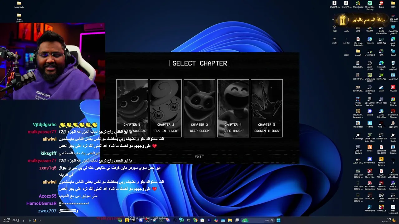Pick Chapter 5 "Broken Things" card
Image resolution: width=399 pixels, height=224 pixels.
(x=267, y=108)
